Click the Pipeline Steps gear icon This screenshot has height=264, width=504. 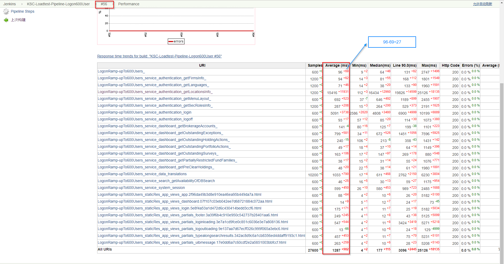(6, 12)
